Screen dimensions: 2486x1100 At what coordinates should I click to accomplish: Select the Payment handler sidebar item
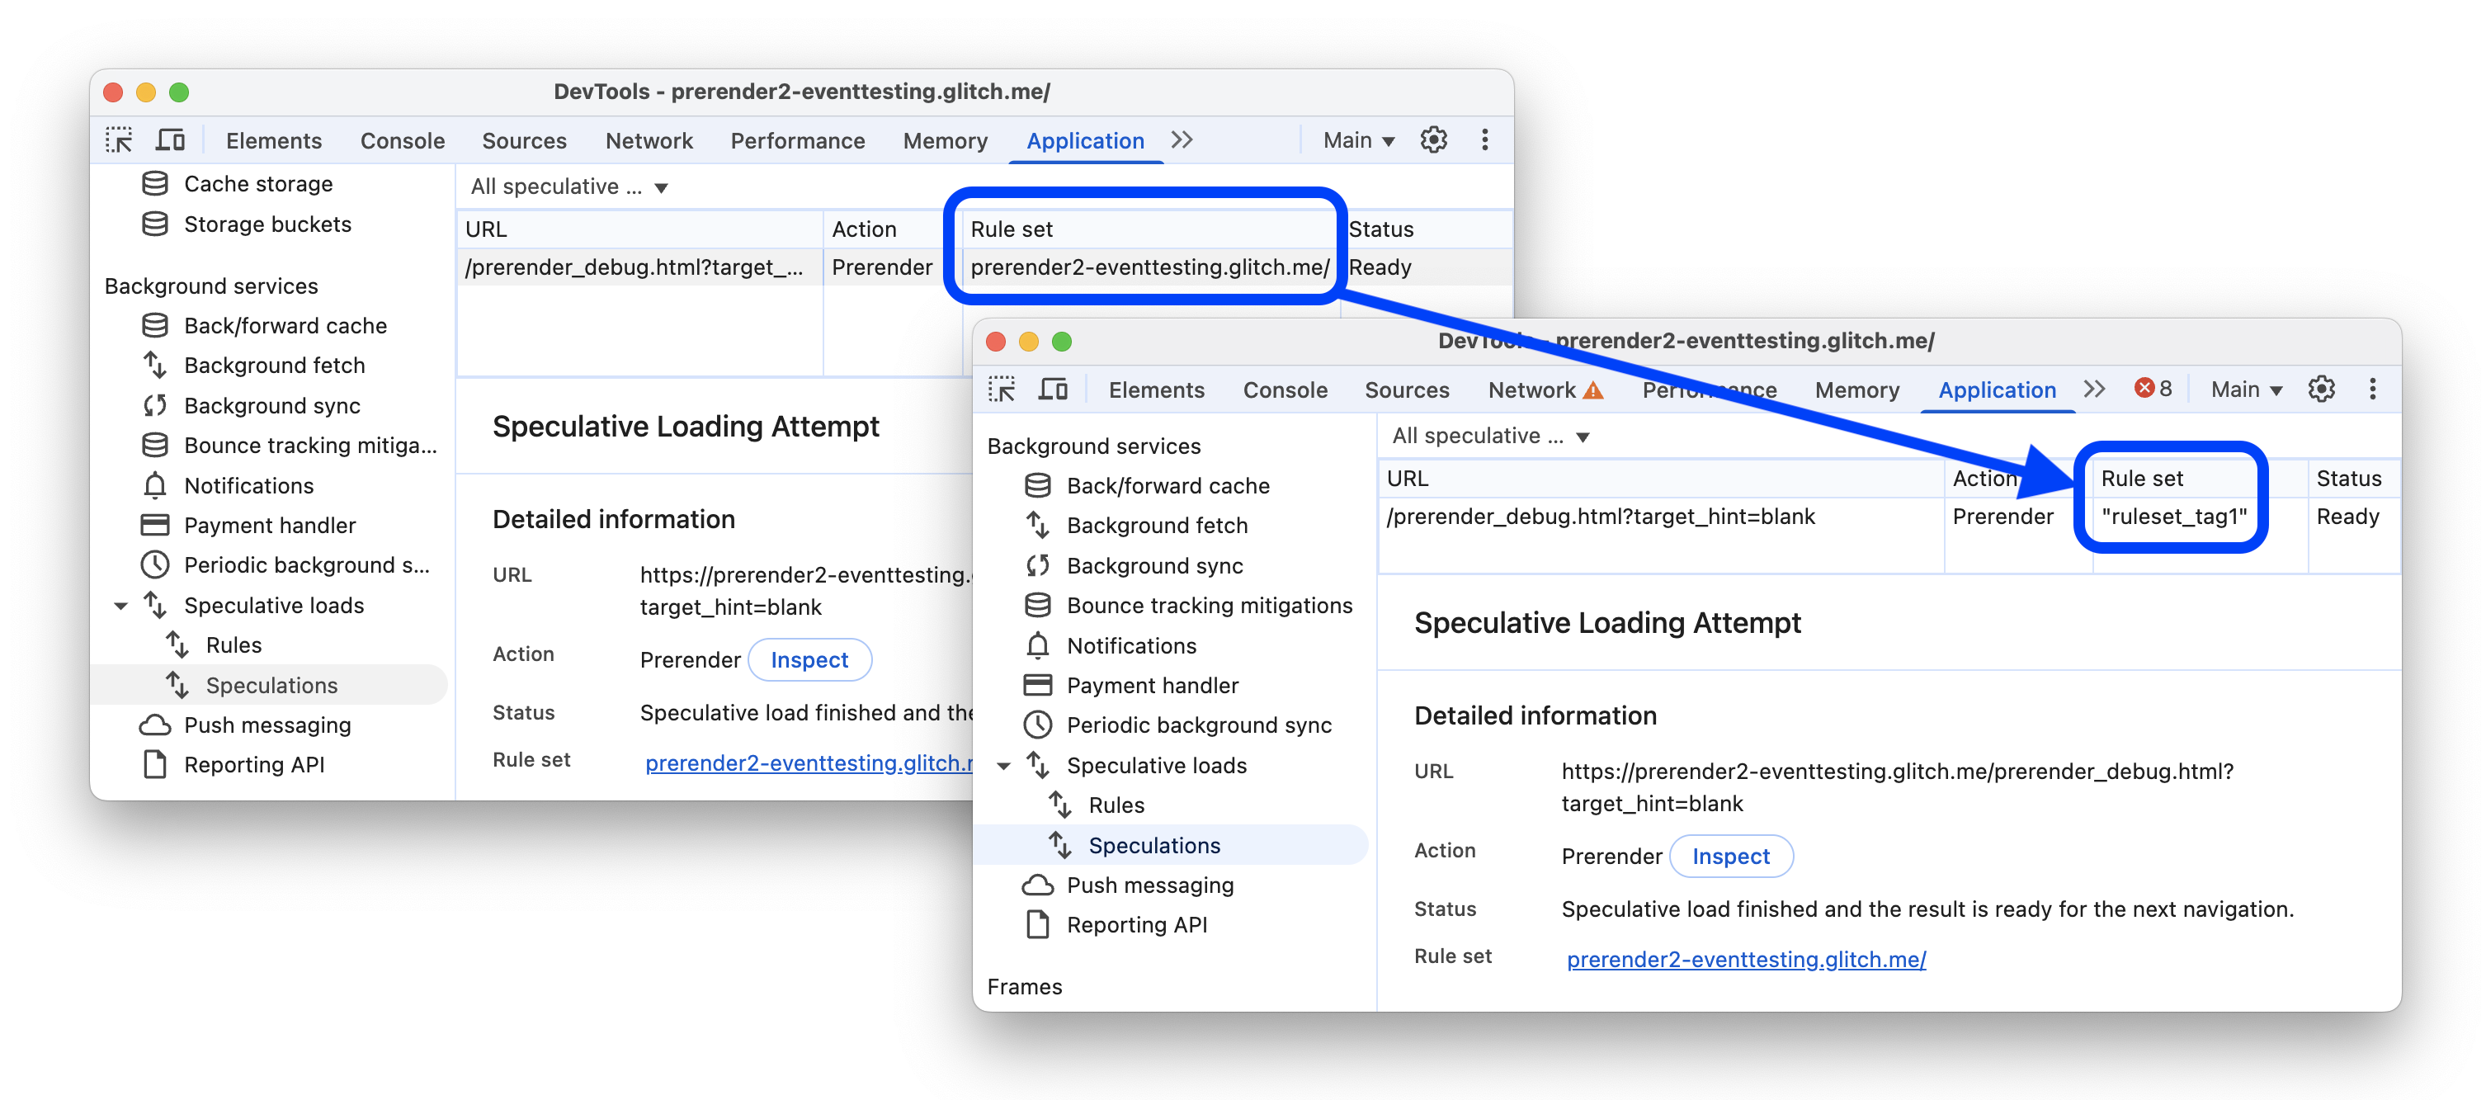(x=1153, y=685)
